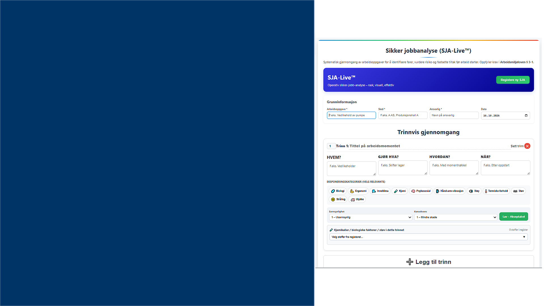This screenshot has height=306, width=544.
Task: Focus the Arbeidsoppgave input field
Action: 351,115
